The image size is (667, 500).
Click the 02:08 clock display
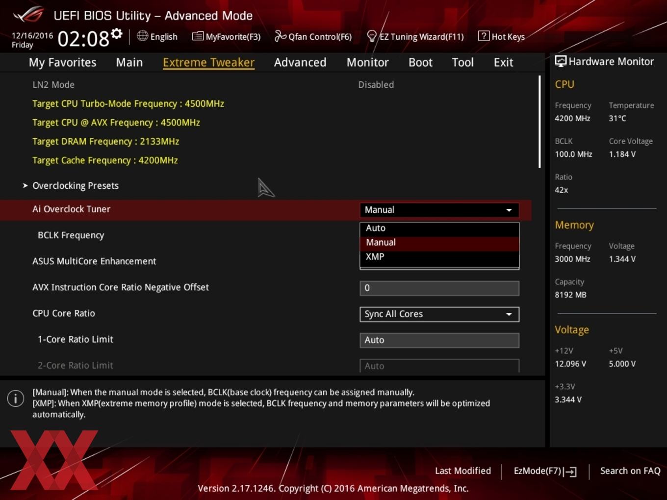coord(83,39)
